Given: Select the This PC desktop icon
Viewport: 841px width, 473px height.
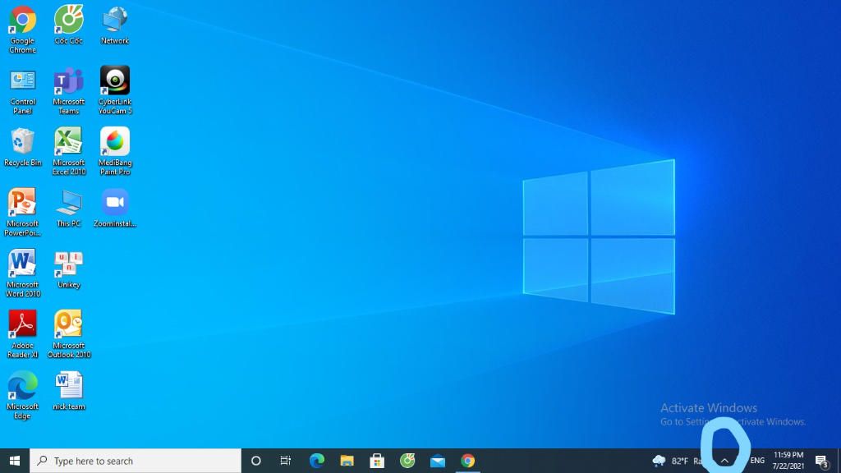Looking at the screenshot, I should pyautogui.click(x=69, y=209).
